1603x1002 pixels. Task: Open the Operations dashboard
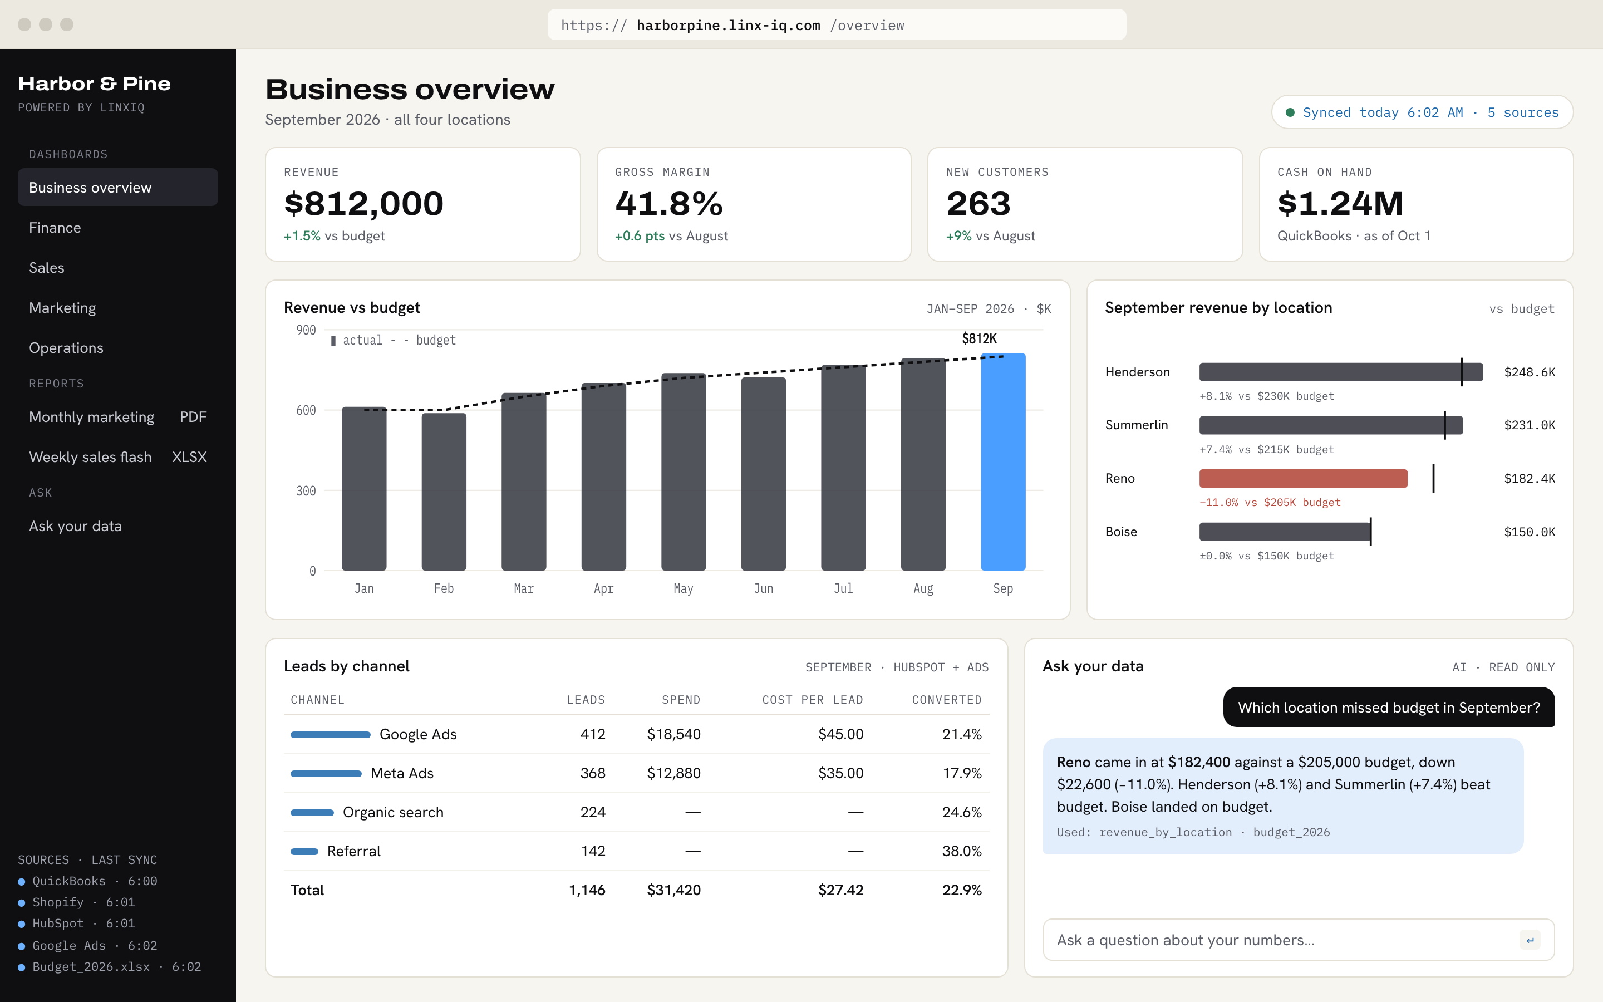118,348
